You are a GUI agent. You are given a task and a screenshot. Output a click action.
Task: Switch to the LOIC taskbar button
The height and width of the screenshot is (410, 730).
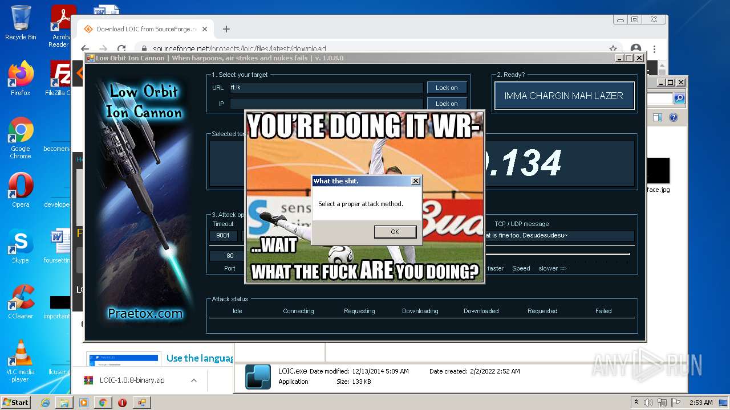click(141, 403)
